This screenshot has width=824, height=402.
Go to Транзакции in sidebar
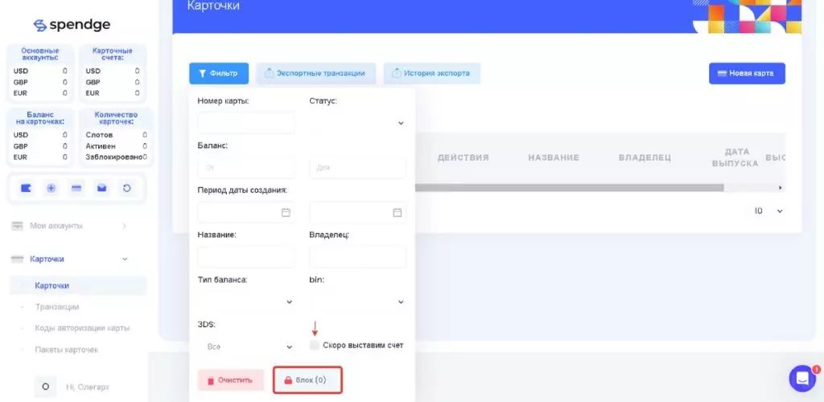click(x=57, y=307)
